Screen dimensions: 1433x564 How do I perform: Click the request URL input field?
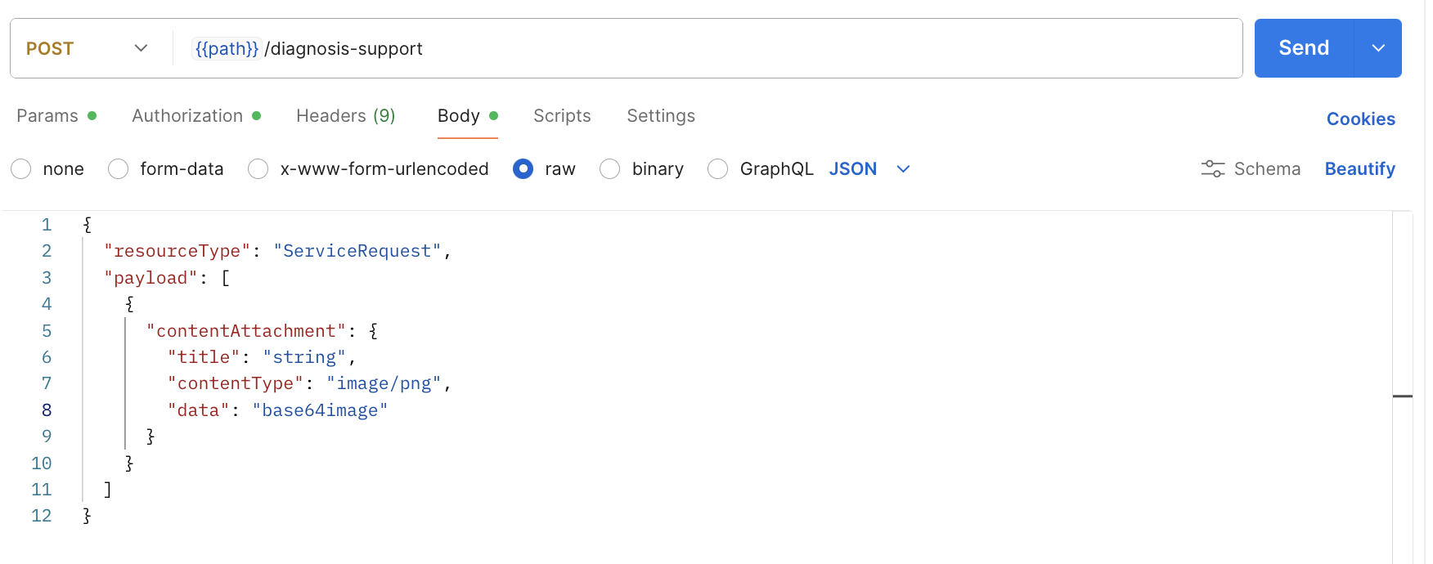click(x=736, y=48)
